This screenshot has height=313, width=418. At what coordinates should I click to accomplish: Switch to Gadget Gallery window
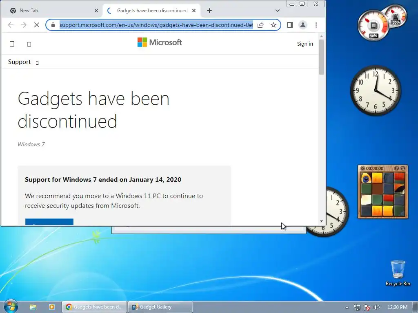coord(160,307)
